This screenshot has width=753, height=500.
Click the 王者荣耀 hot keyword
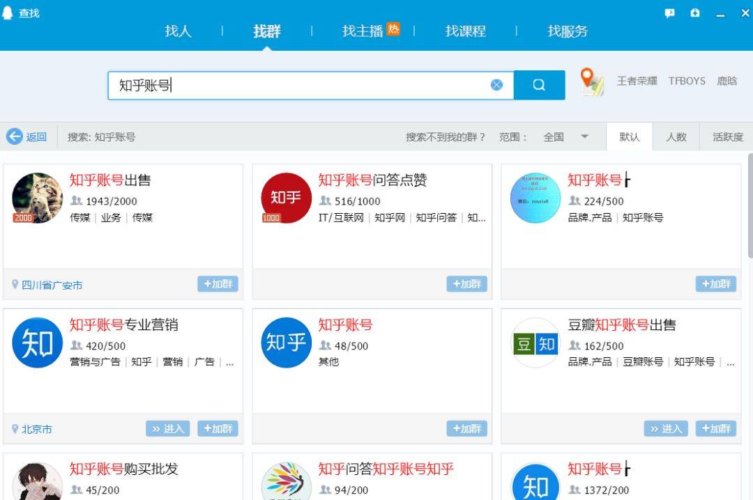637,81
